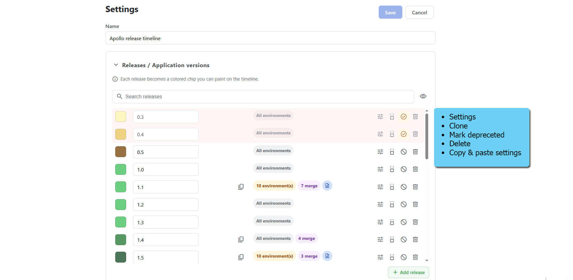Change dark green swatch of release 1.5
The image size is (573, 280).
click(121, 257)
